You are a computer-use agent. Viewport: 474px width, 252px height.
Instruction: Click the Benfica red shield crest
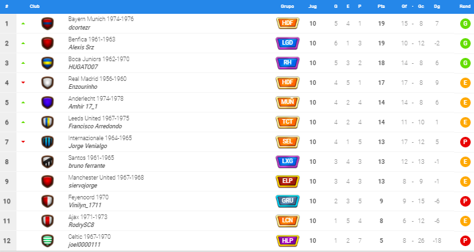[47, 43]
